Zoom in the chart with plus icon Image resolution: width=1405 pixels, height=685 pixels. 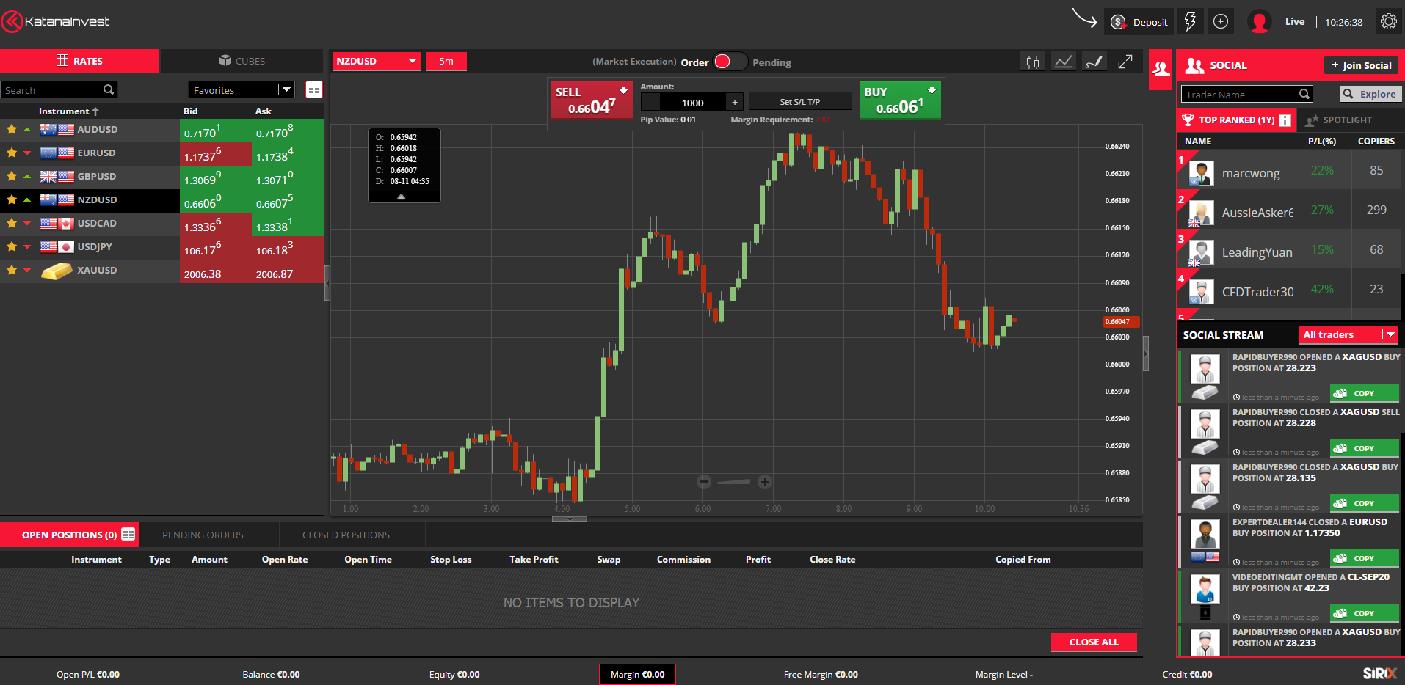click(764, 482)
